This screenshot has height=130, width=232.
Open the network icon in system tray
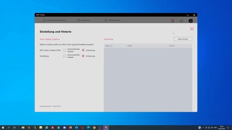[209, 127]
